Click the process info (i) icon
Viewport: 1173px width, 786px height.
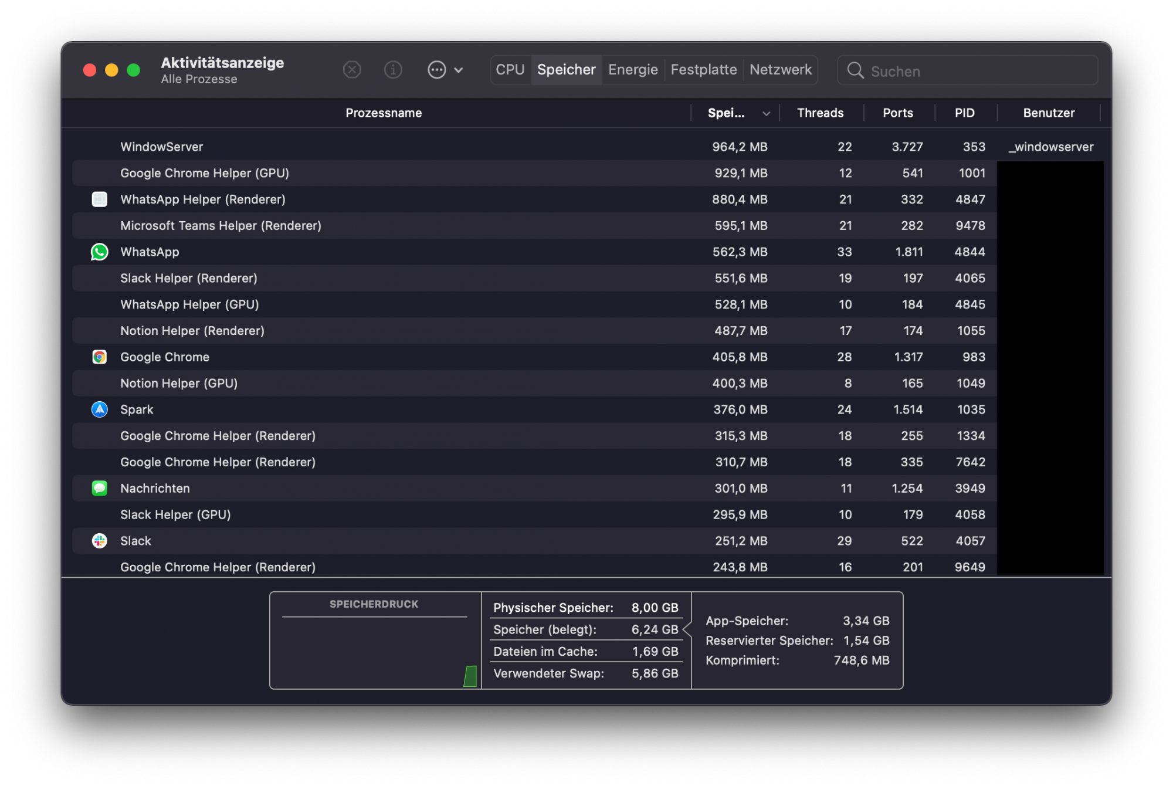click(x=393, y=70)
